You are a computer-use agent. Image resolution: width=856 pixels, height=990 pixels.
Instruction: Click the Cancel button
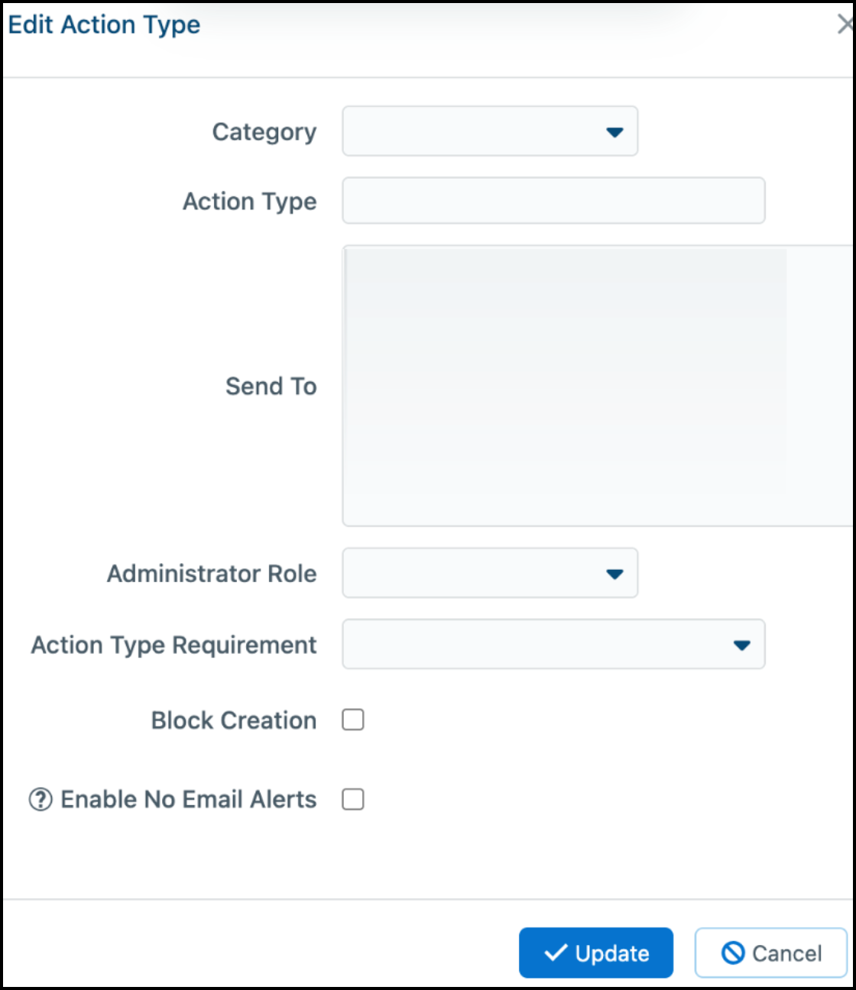coord(770,953)
